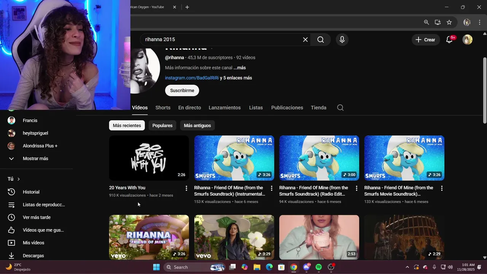Subscribe with the Suscribirme button
Image resolution: width=487 pixels, height=274 pixels.
point(182,91)
